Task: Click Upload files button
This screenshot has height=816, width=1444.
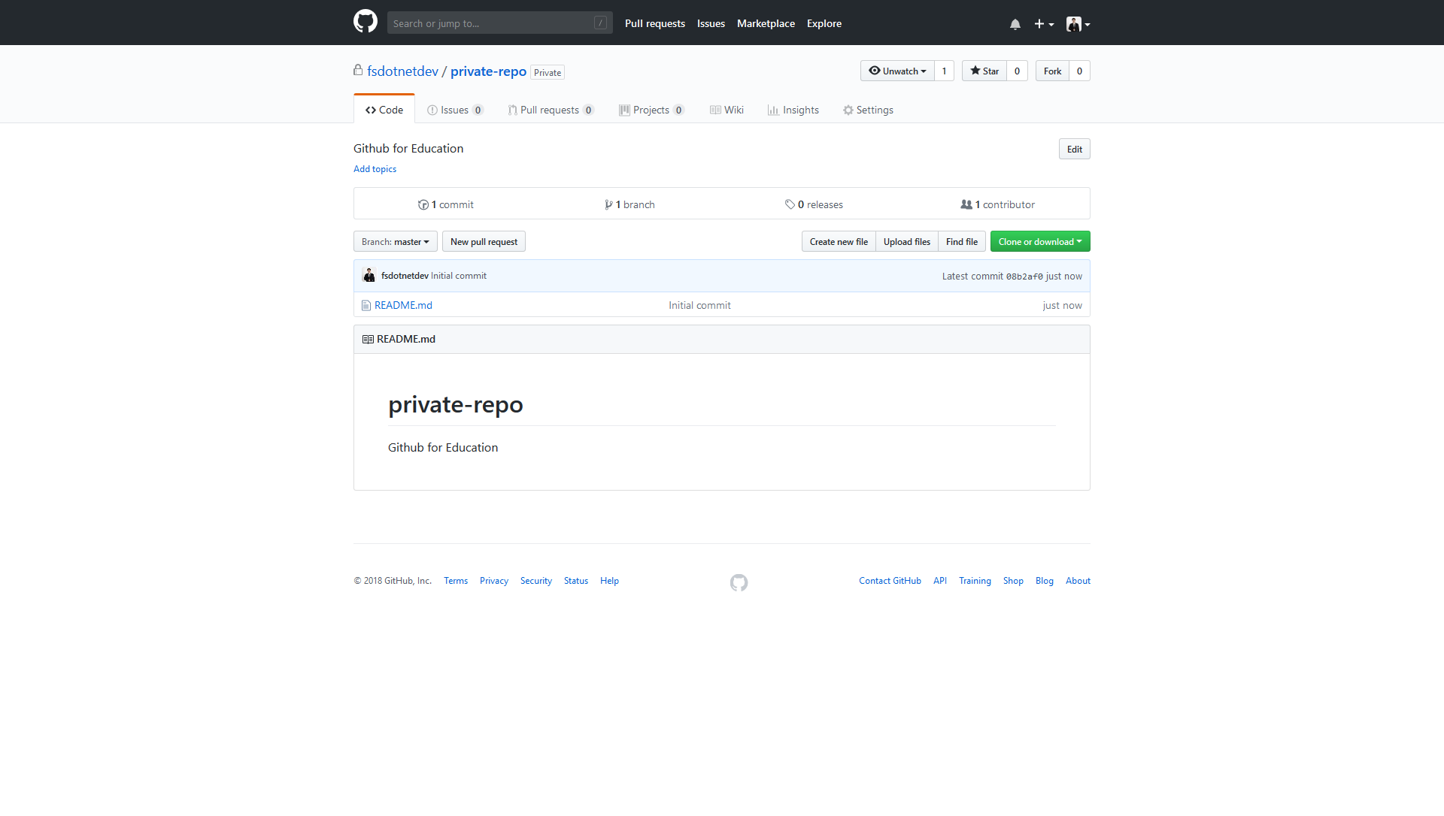Action: (x=907, y=241)
